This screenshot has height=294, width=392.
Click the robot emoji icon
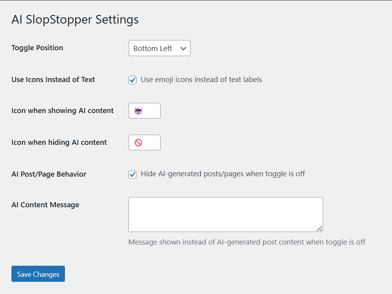[138, 111]
